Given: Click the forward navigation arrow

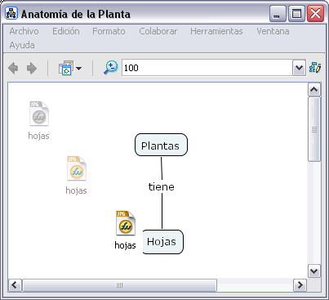Looking at the screenshot, I should (x=32, y=68).
